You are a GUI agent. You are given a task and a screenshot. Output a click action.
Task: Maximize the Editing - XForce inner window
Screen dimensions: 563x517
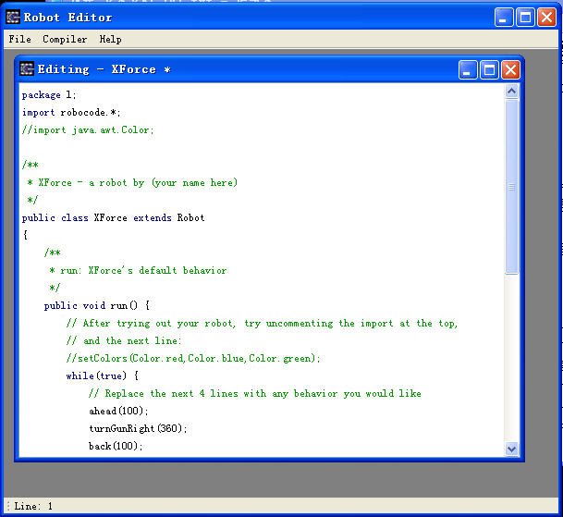tap(489, 69)
